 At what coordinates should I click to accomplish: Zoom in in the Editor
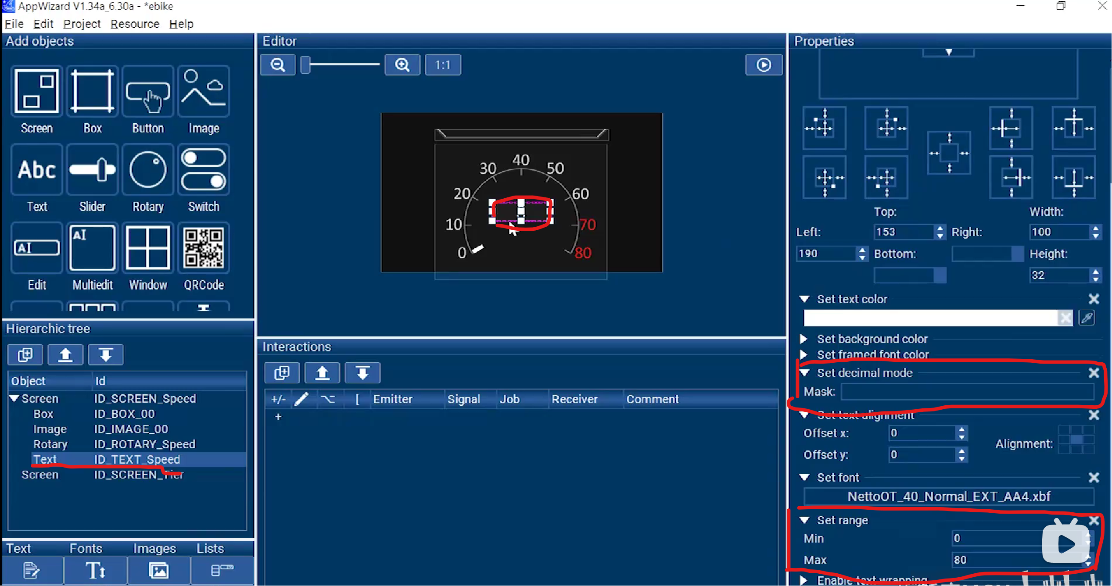[402, 65]
